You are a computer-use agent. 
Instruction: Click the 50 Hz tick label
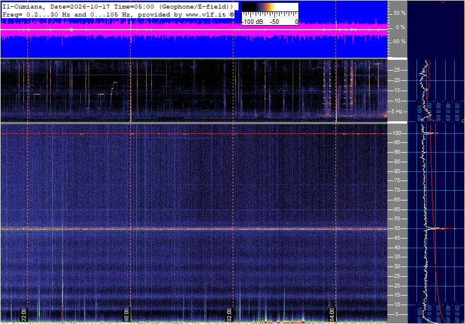397,228
